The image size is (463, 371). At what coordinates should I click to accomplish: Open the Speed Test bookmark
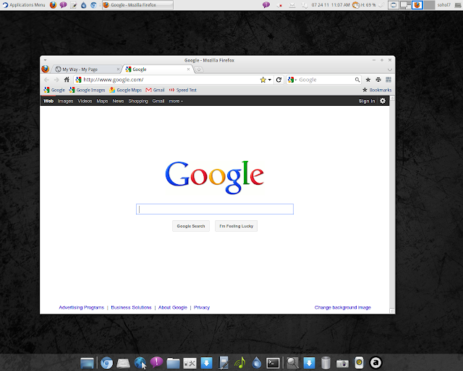(183, 90)
